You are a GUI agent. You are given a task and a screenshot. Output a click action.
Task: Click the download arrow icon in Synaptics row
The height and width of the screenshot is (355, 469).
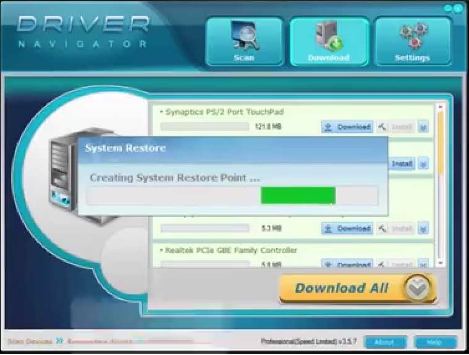click(x=328, y=127)
